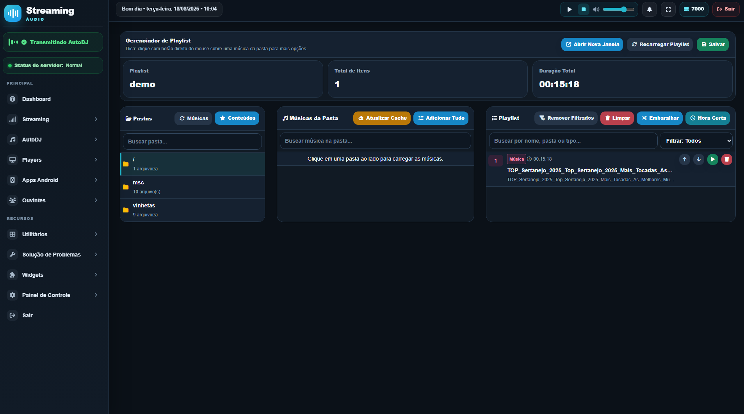Click the Duração Total 00:15:18 value

tap(559, 84)
